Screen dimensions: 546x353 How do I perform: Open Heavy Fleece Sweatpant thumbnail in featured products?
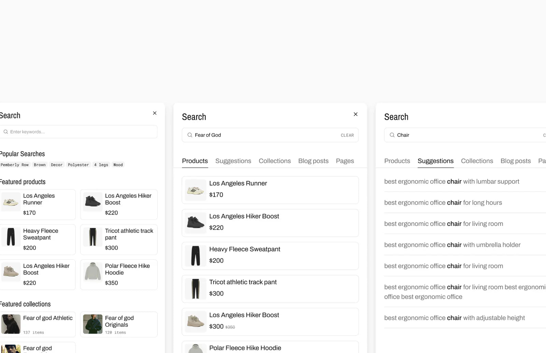(x=11, y=237)
